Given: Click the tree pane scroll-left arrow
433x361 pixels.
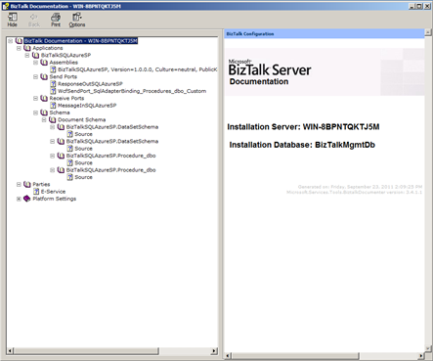Looking at the screenshot, I should click(x=10, y=351).
